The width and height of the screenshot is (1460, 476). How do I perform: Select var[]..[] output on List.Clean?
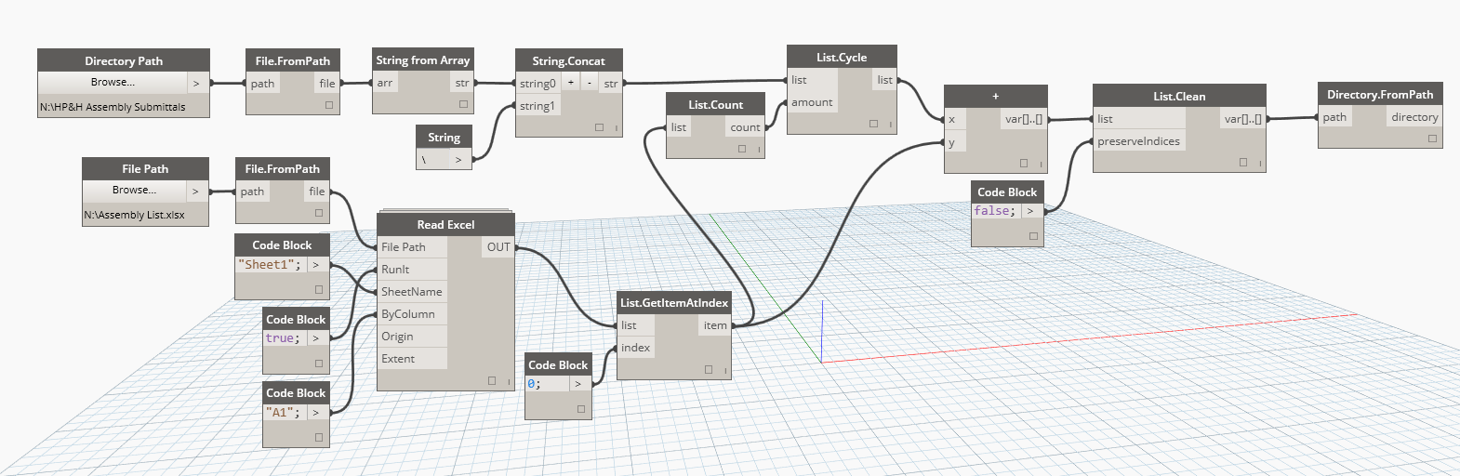[x=1242, y=119]
